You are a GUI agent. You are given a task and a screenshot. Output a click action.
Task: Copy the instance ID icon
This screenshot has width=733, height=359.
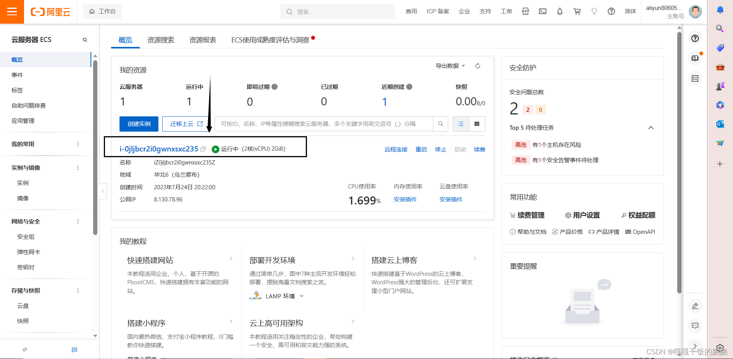[x=203, y=149]
